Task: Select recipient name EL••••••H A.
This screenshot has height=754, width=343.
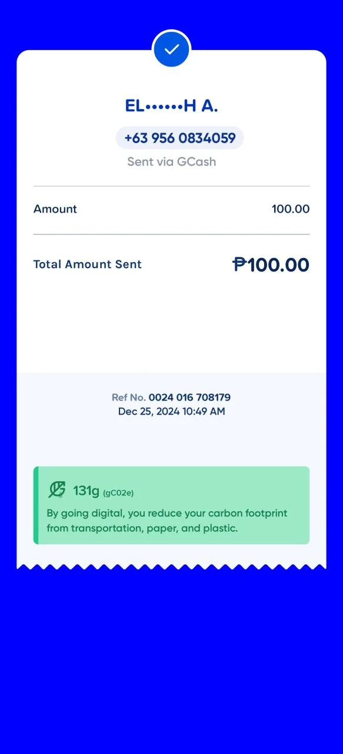Action: 171,106
